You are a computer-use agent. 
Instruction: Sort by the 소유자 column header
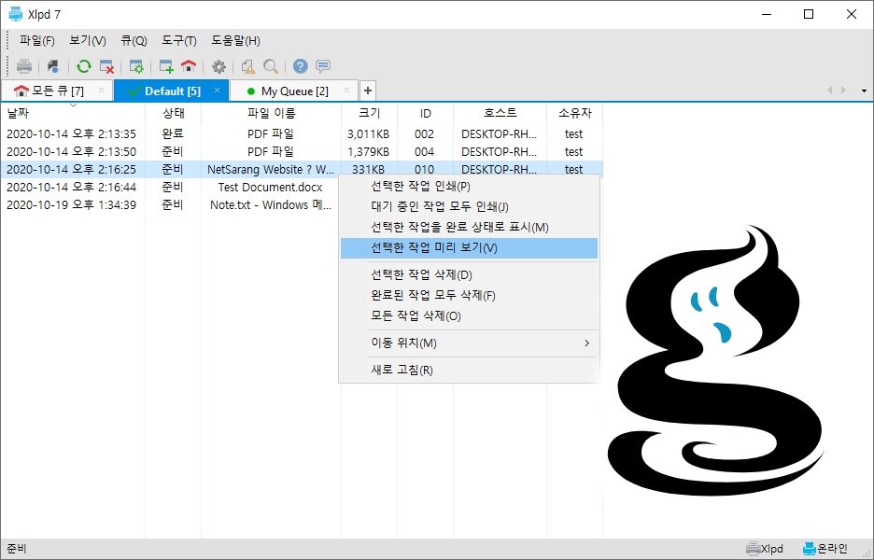point(574,113)
